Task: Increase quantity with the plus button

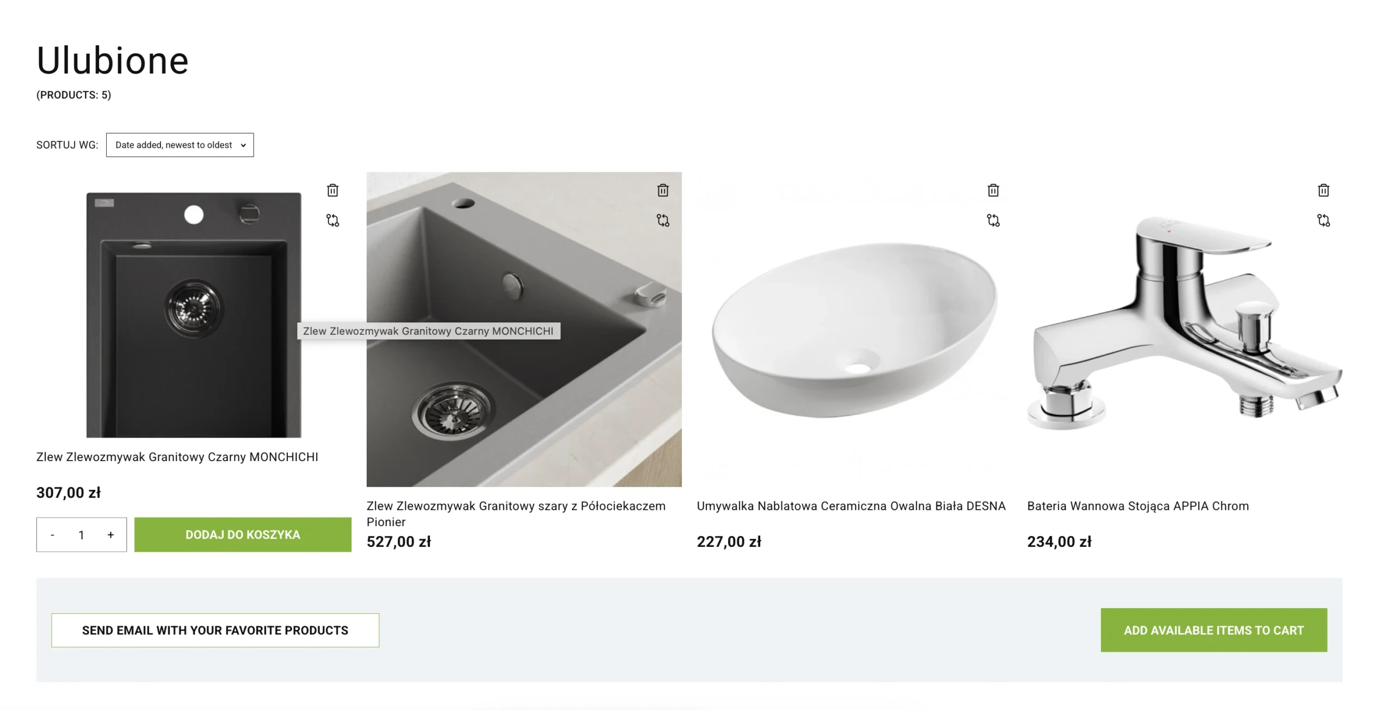Action: pyautogui.click(x=110, y=535)
